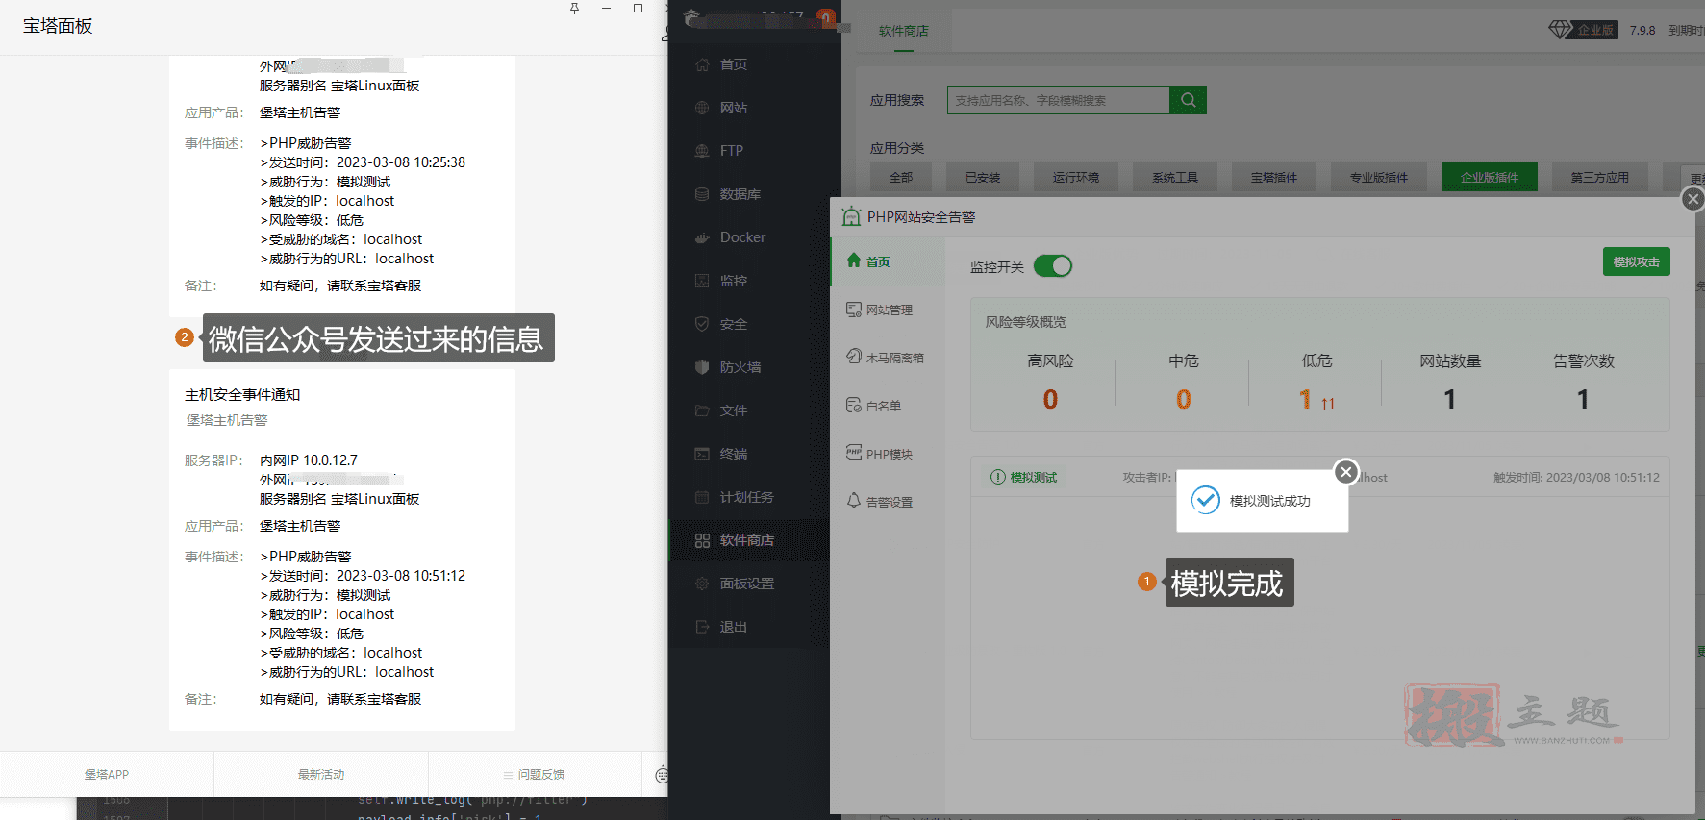Viewport: 1705px width, 820px height.
Task: Click the green 模拟攻击 button
Action: [x=1637, y=261]
